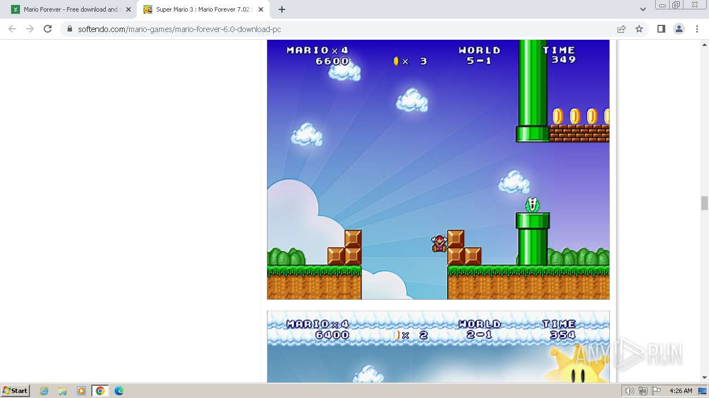709x398 pixels.
Task: Open the Chrome three-dot menu
Action: click(697, 29)
